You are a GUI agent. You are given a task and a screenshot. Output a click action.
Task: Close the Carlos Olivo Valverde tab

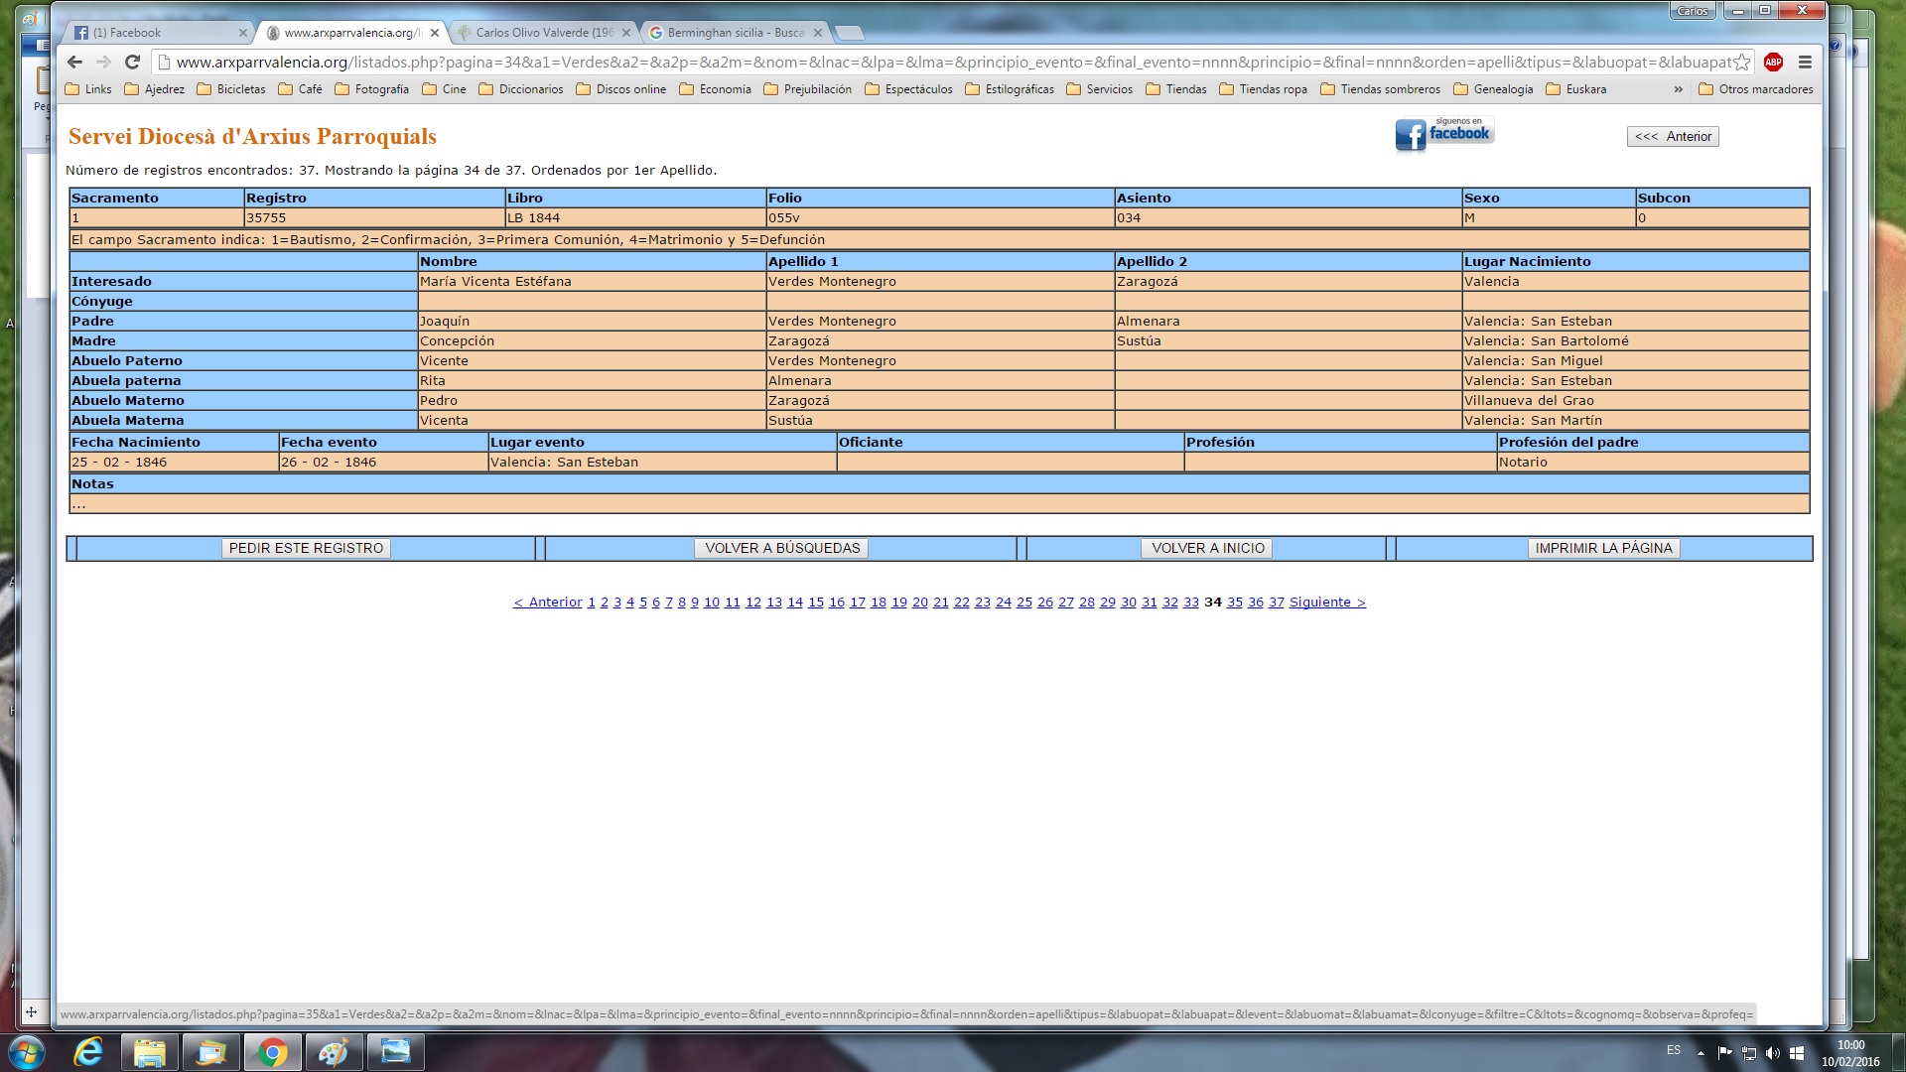(626, 33)
